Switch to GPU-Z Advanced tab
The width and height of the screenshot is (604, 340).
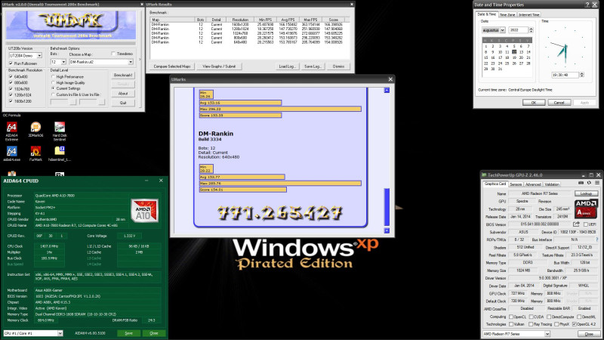[x=533, y=184]
